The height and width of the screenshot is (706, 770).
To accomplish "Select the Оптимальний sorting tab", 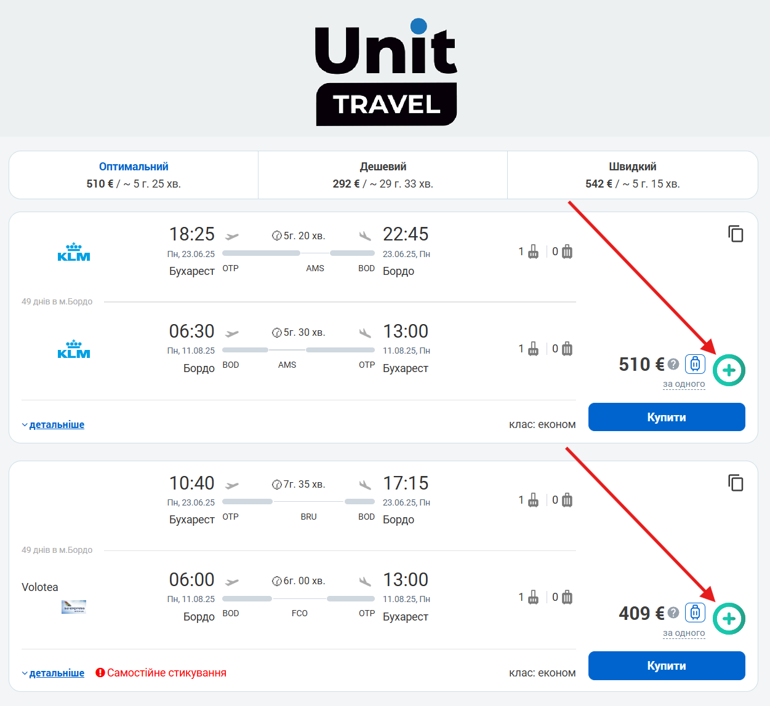I will tap(134, 175).
